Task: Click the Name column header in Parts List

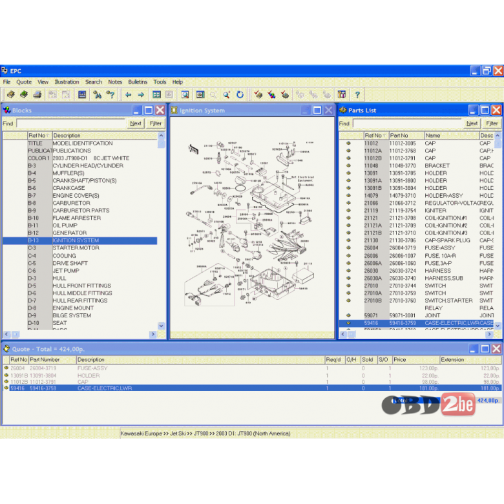Action: pos(451,135)
